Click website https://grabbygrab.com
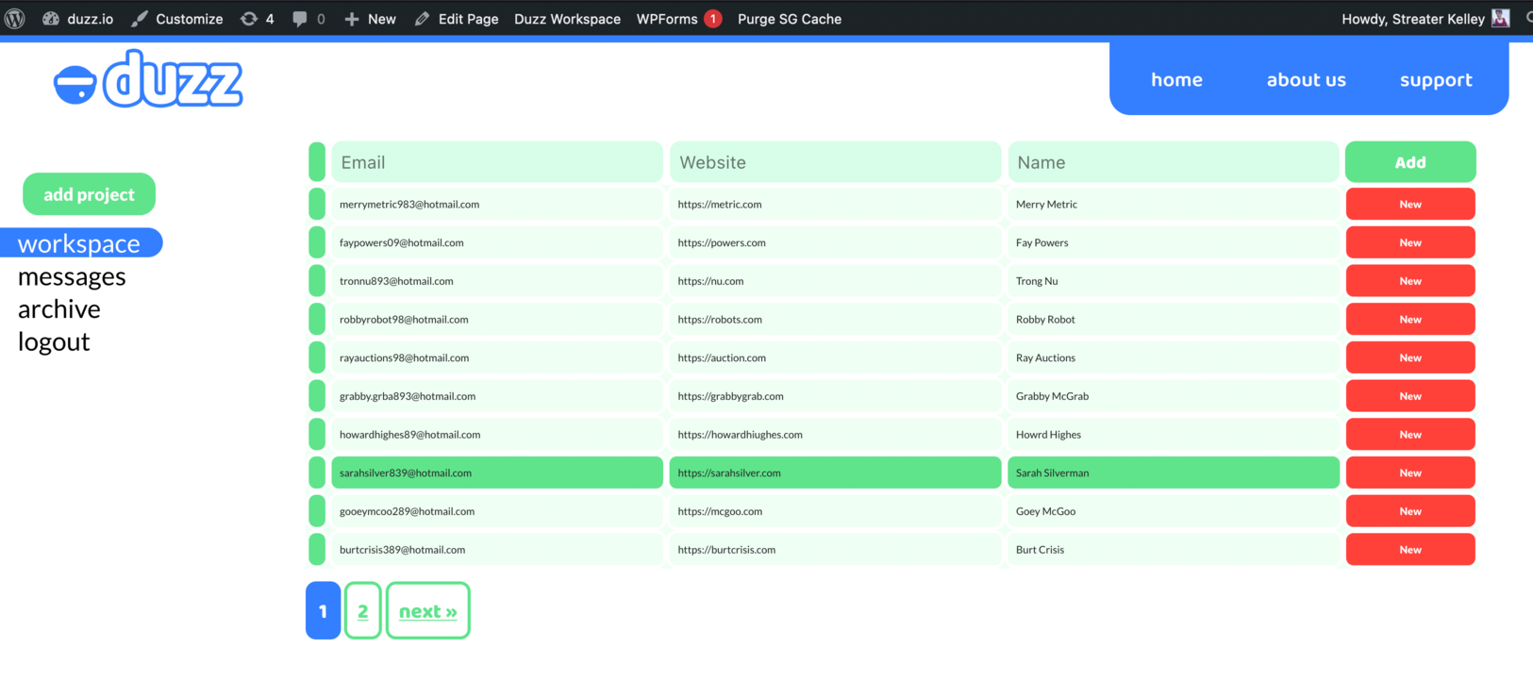Viewport: 1533px width, 696px height. (x=731, y=396)
